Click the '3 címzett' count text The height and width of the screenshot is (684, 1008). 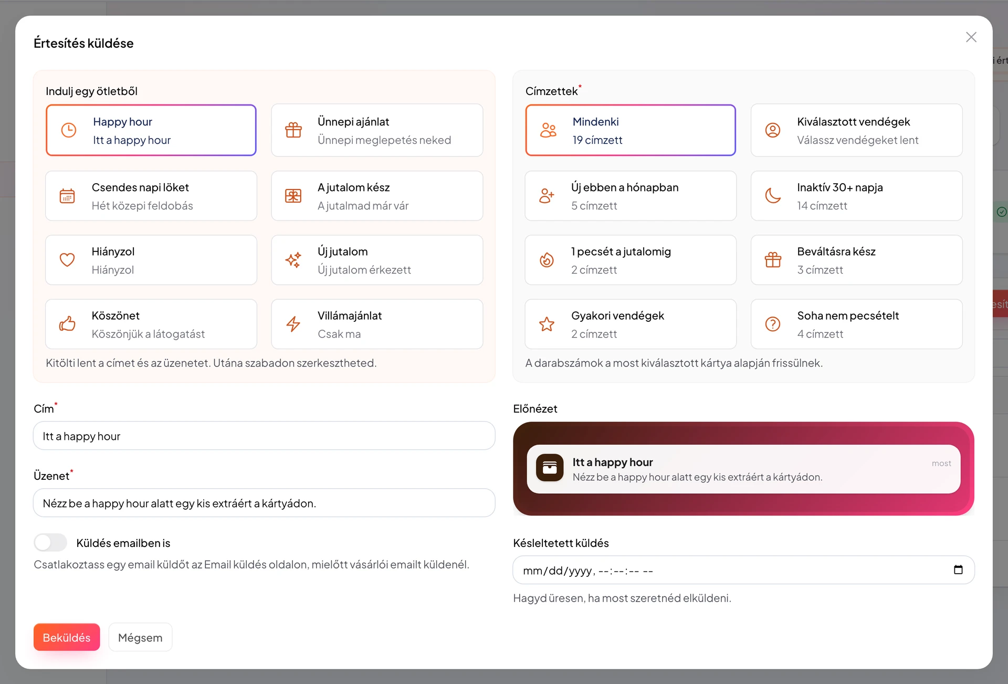[x=820, y=270]
